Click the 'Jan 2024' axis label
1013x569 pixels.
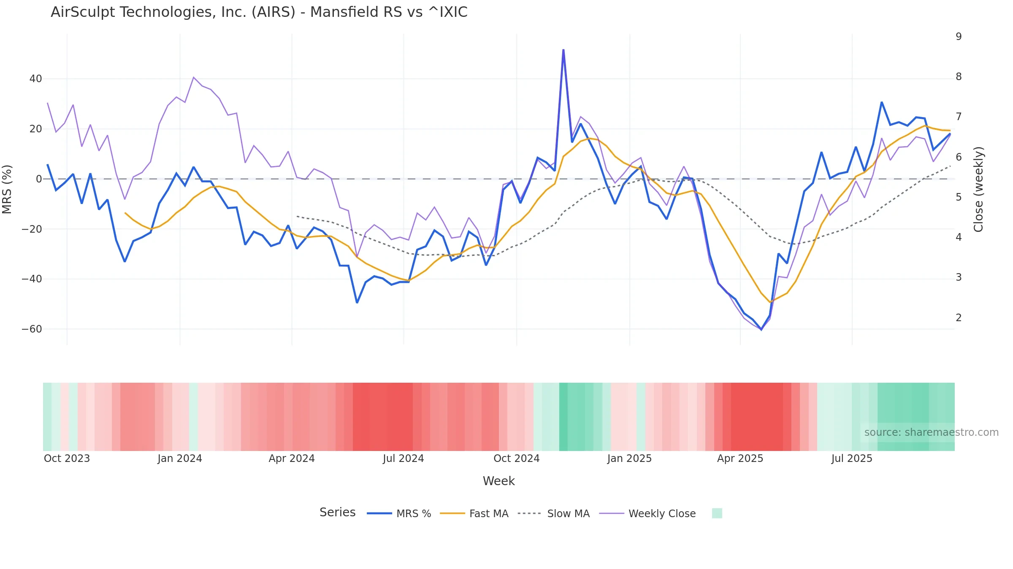point(180,458)
